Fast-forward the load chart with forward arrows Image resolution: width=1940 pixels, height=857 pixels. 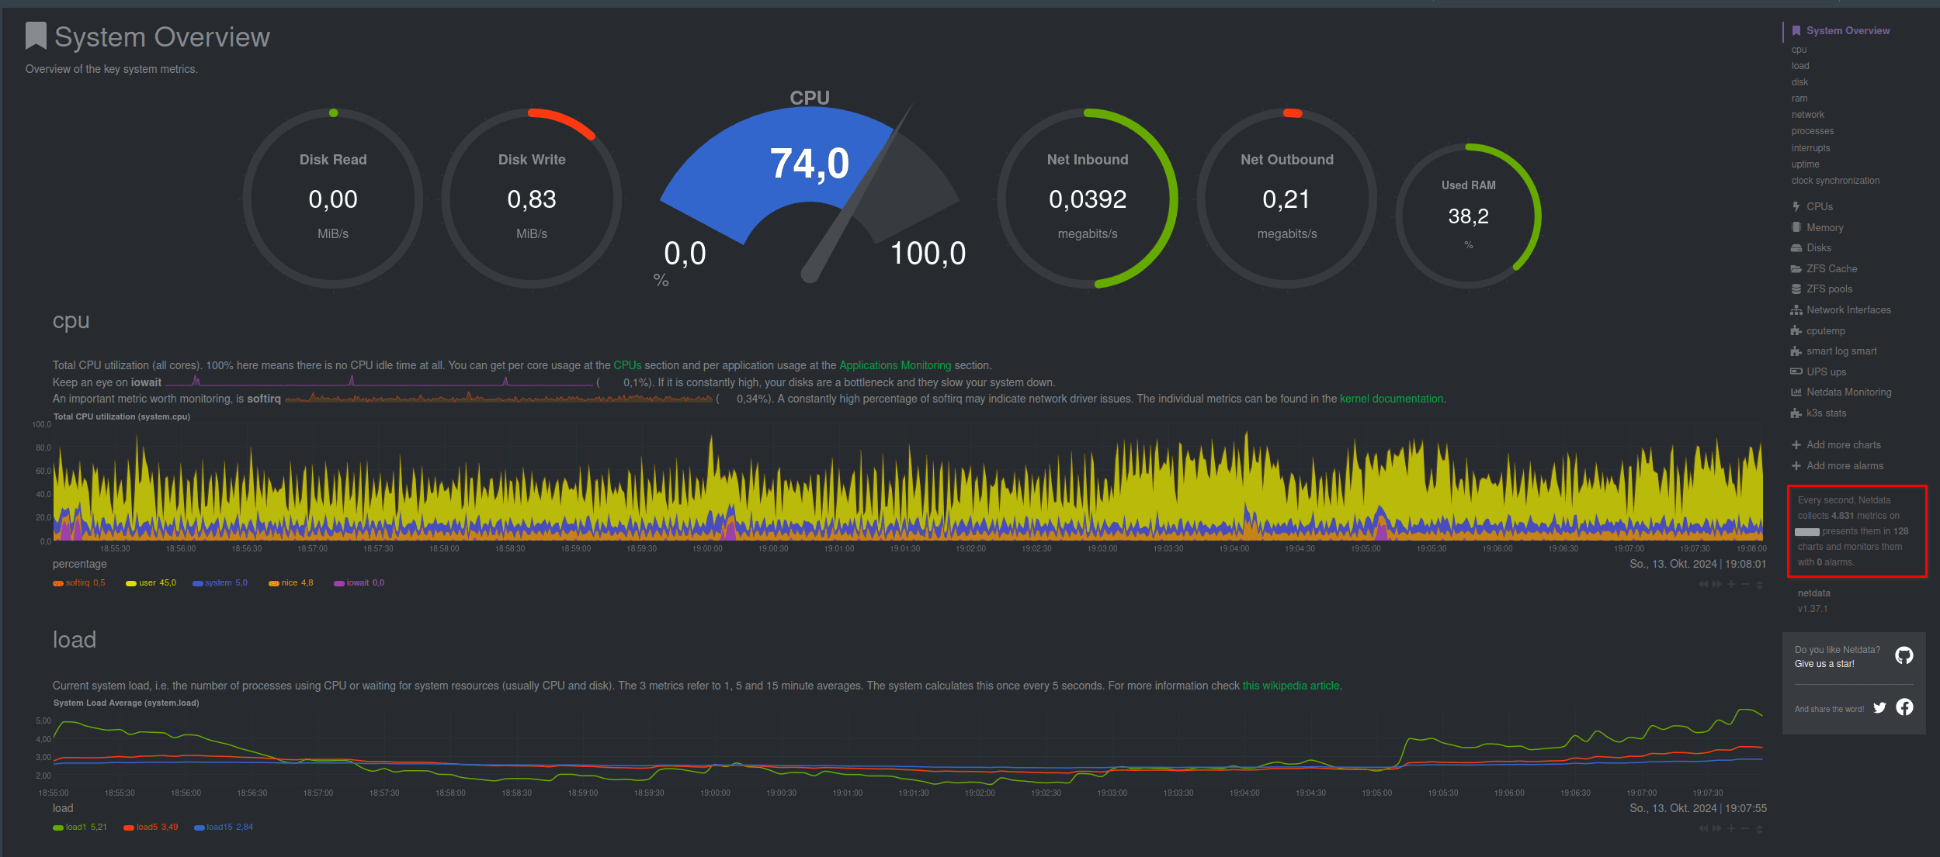click(x=1716, y=828)
